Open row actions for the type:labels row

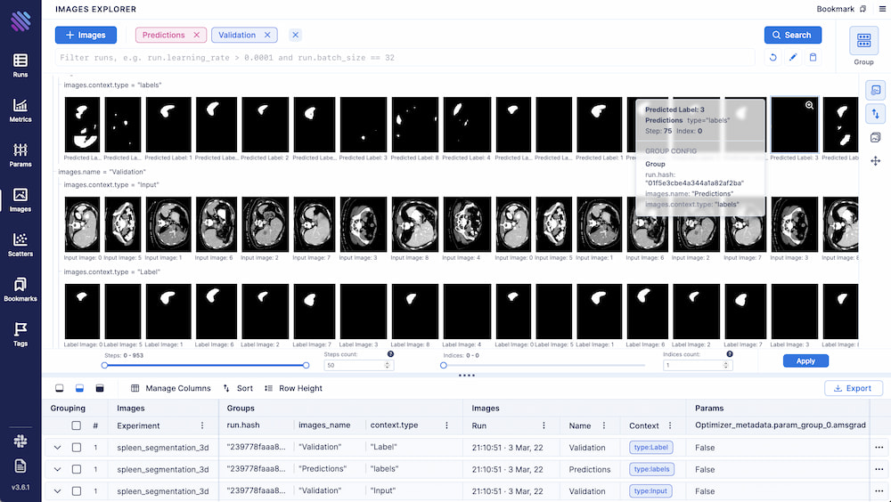tap(879, 469)
